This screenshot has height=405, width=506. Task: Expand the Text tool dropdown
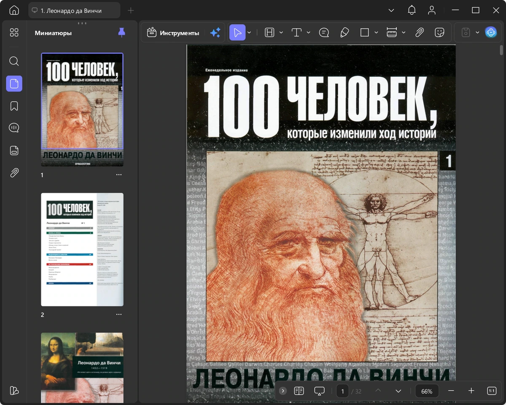click(308, 32)
